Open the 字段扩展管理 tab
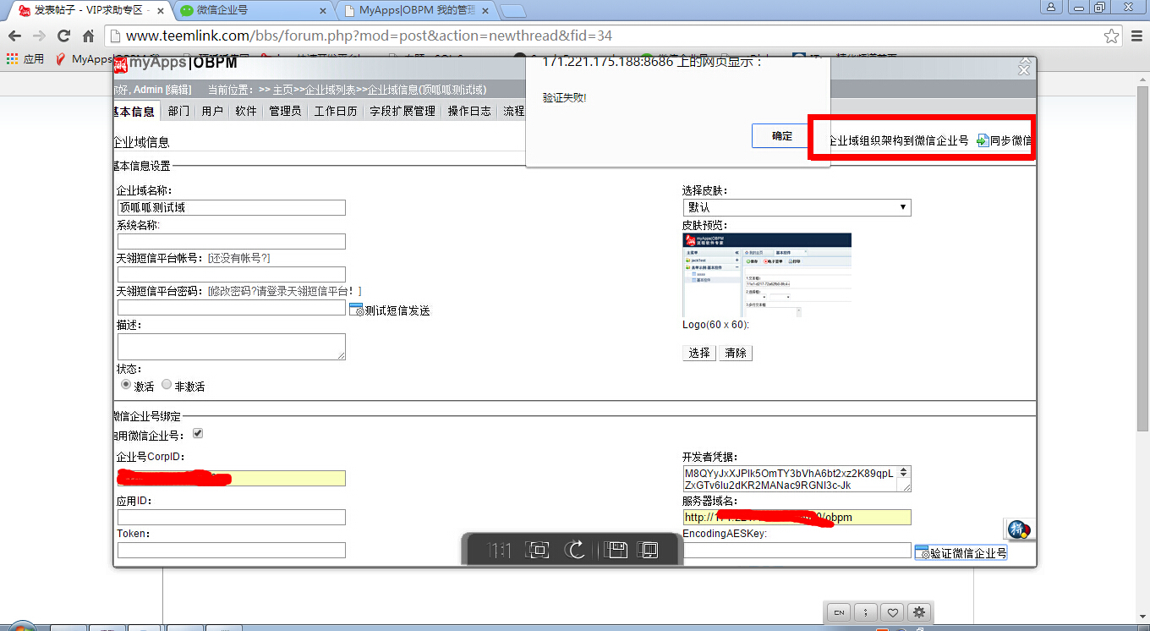This screenshot has width=1150, height=631. [402, 111]
